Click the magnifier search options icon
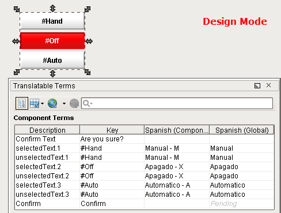The width and height of the screenshot is (281, 213). 88,103
